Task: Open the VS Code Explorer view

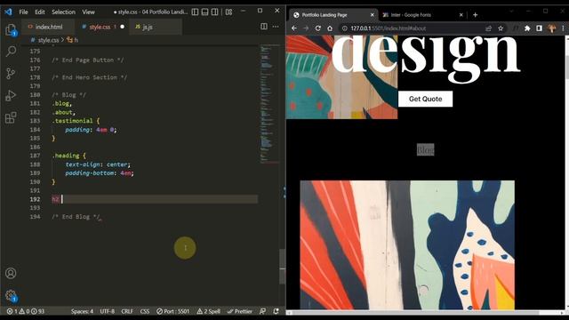Action: click(x=11, y=29)
